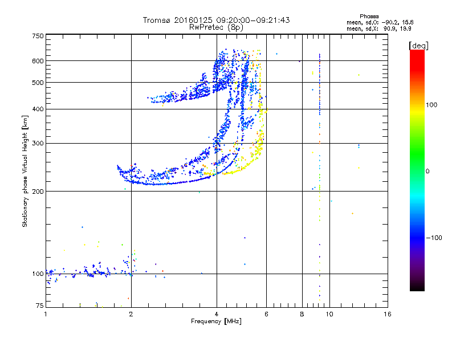This screenshot has width=456, height=342.
Task: Click the x-axis tick label '2'
Action: coord(131,314)
